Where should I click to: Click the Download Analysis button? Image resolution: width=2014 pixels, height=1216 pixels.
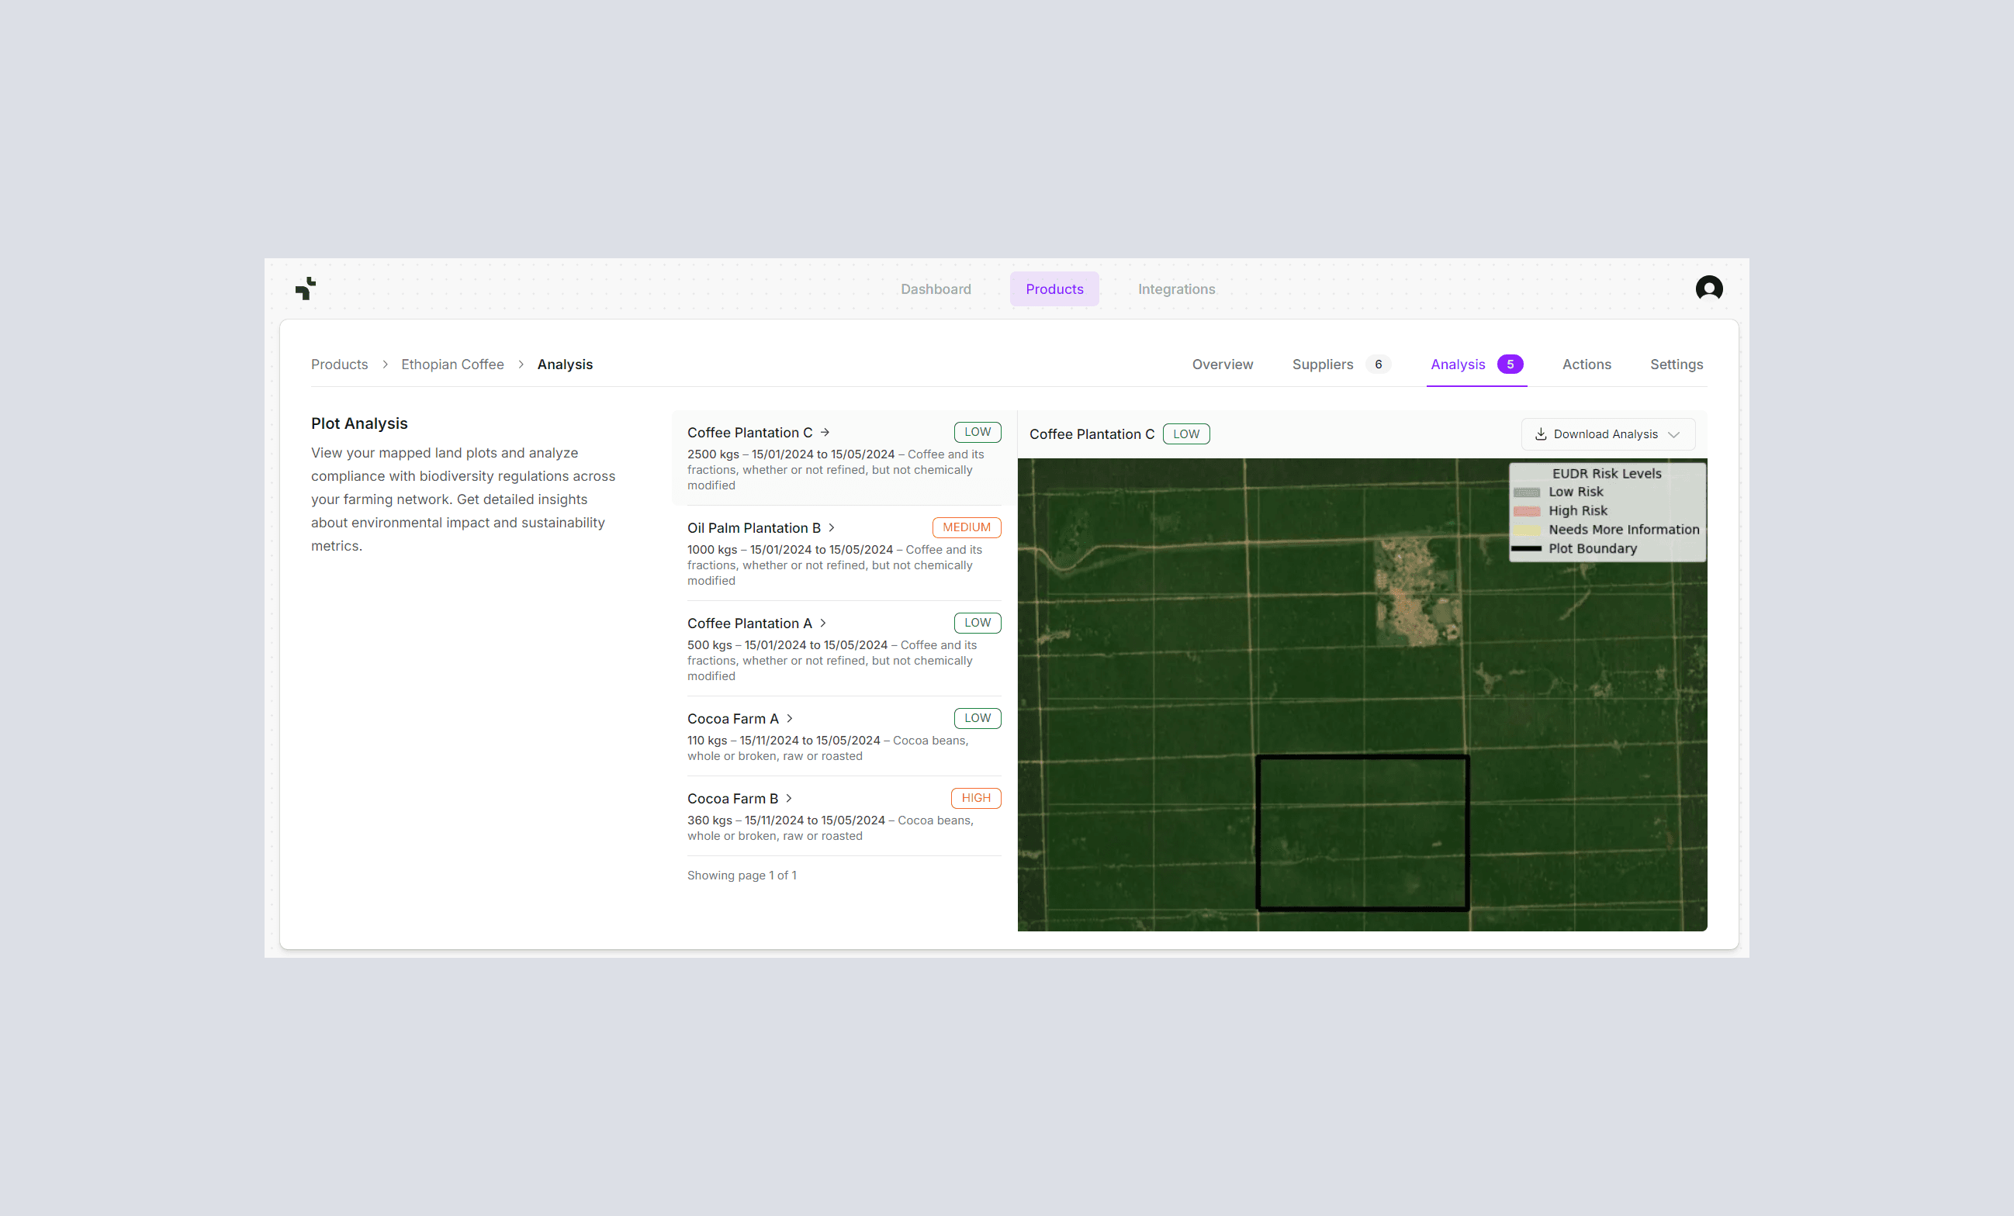[1607, 434]
